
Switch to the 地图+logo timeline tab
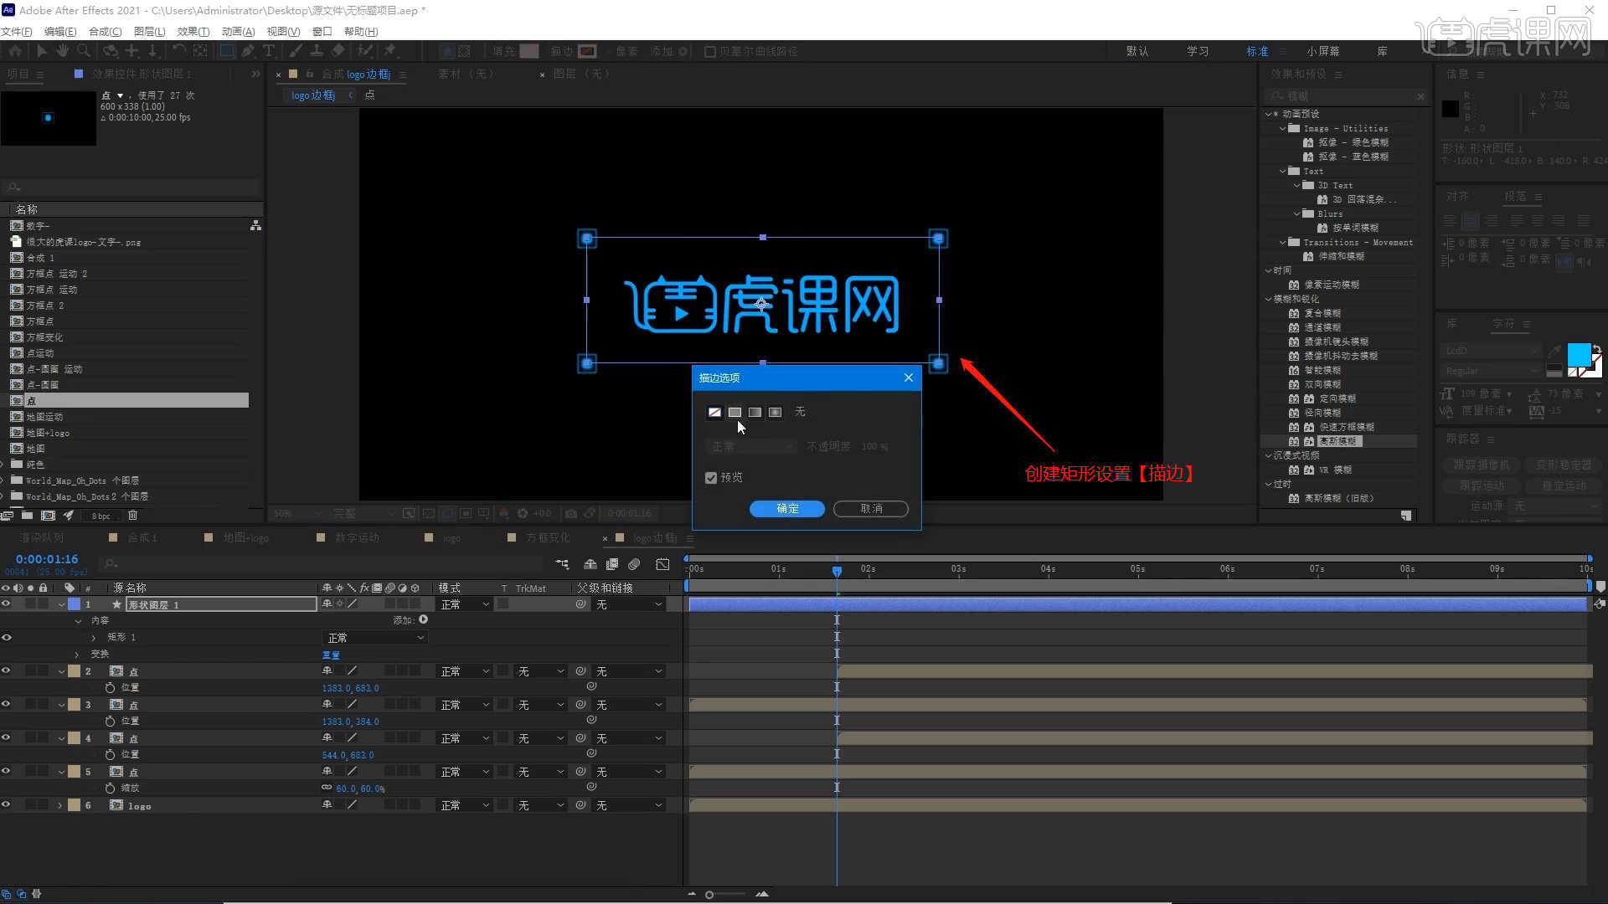(x=245, y=538)
